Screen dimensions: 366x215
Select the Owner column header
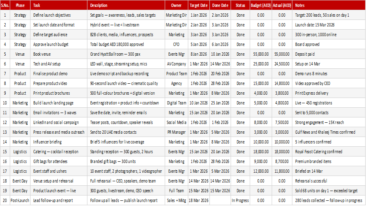coord(176,5)
